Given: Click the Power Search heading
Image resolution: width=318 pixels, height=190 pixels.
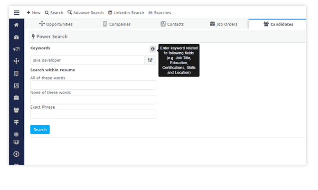Looking at the screenshot, I should pos(50,37).
